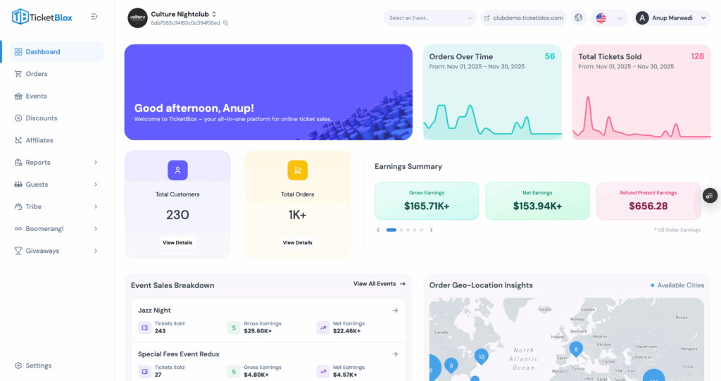The image size is (721, 381).
Task: Expand the Tribe submenu chevron
Action: [96, 206]
